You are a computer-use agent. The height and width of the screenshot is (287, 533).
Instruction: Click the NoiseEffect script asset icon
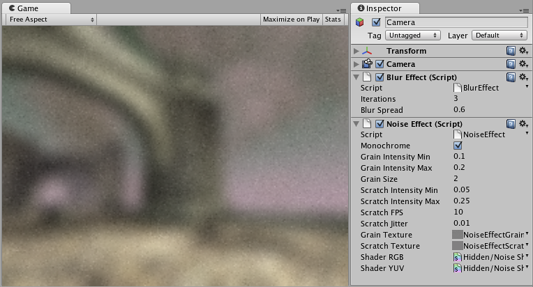[458, 134]
